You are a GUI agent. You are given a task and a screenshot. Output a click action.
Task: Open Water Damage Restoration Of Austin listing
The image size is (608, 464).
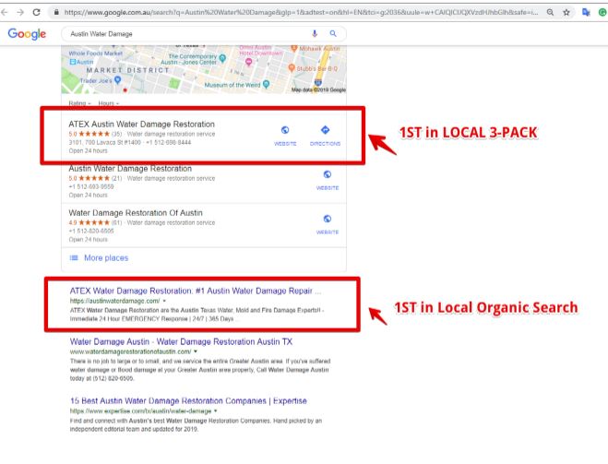coord(136,213)
